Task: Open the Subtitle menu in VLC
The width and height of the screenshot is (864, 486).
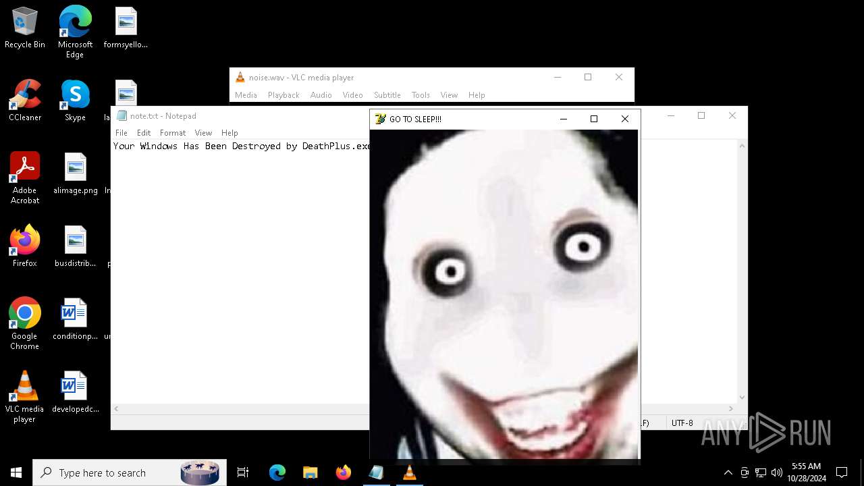Action: (x=387, y=95)
